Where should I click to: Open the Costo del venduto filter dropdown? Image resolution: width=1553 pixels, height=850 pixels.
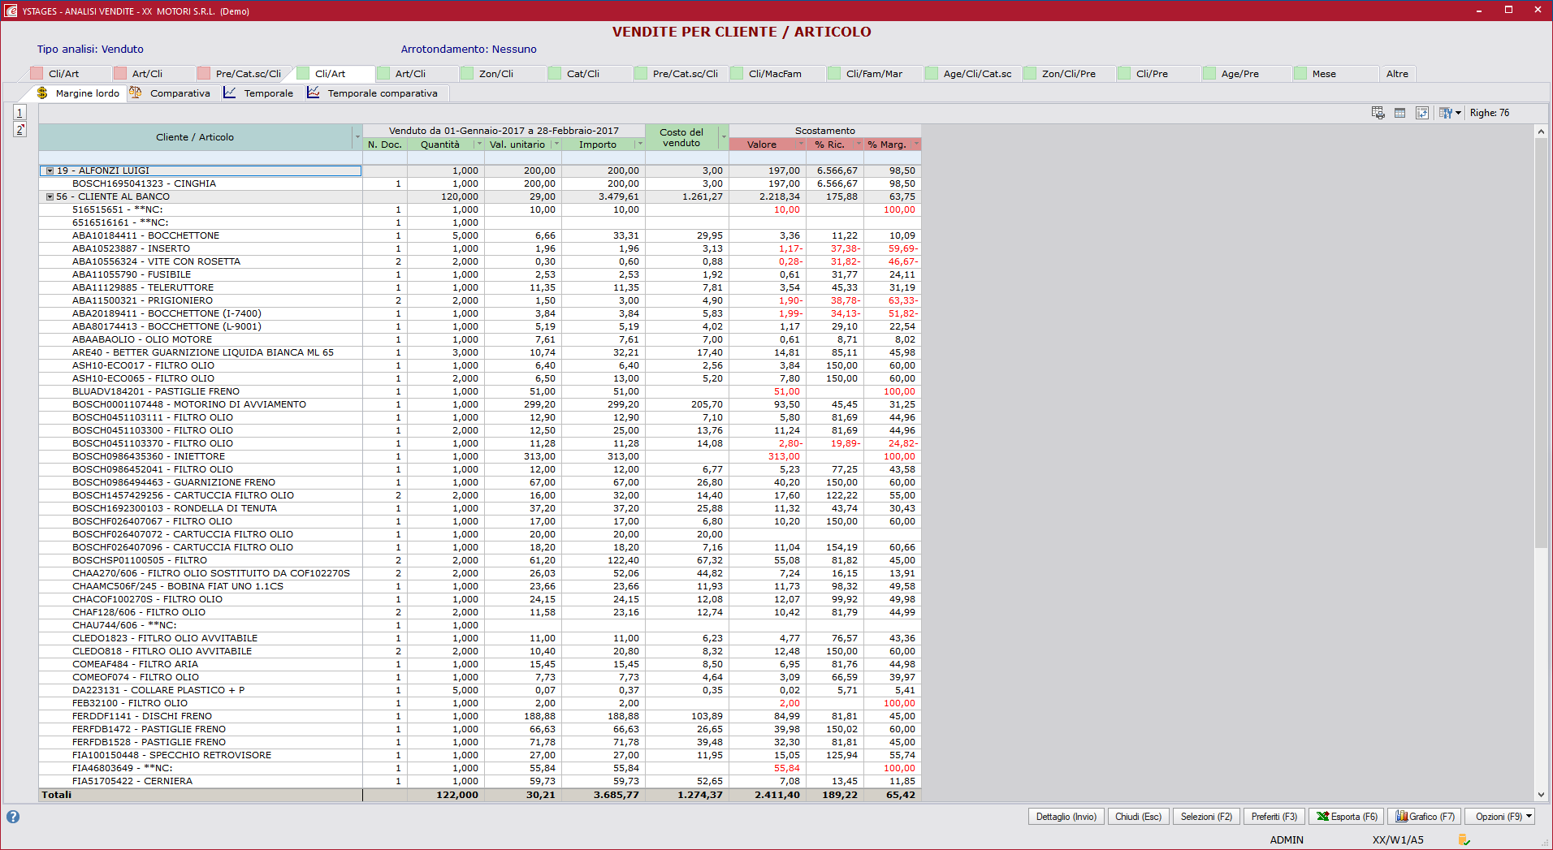724,137
